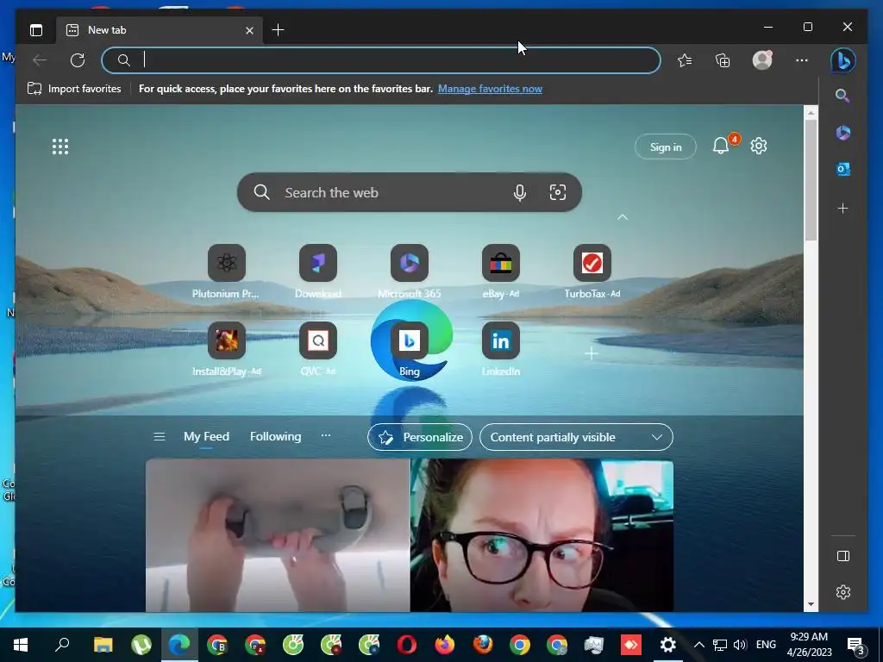Click Import favorites
883x662 pixels.
tap(74, 89)
